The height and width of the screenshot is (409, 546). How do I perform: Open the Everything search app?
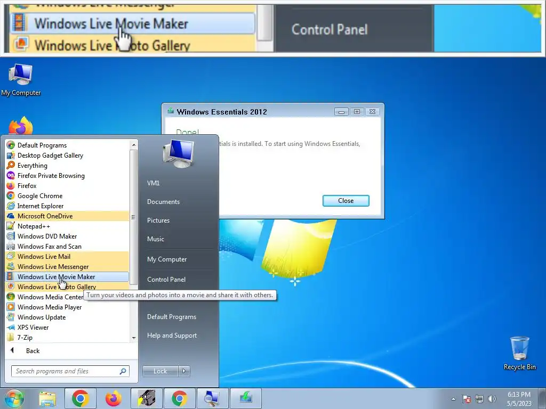68,166
